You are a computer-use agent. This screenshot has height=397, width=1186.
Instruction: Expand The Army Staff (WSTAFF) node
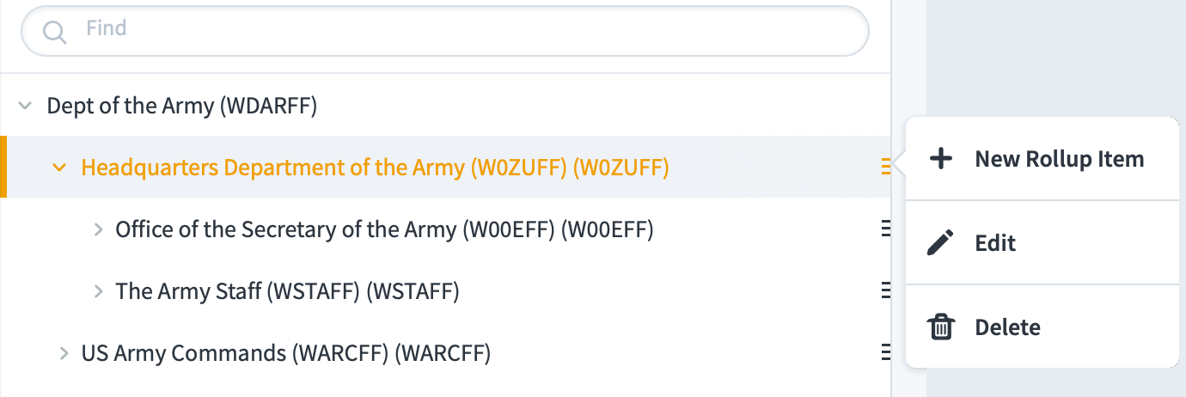(x=98, y=291)
